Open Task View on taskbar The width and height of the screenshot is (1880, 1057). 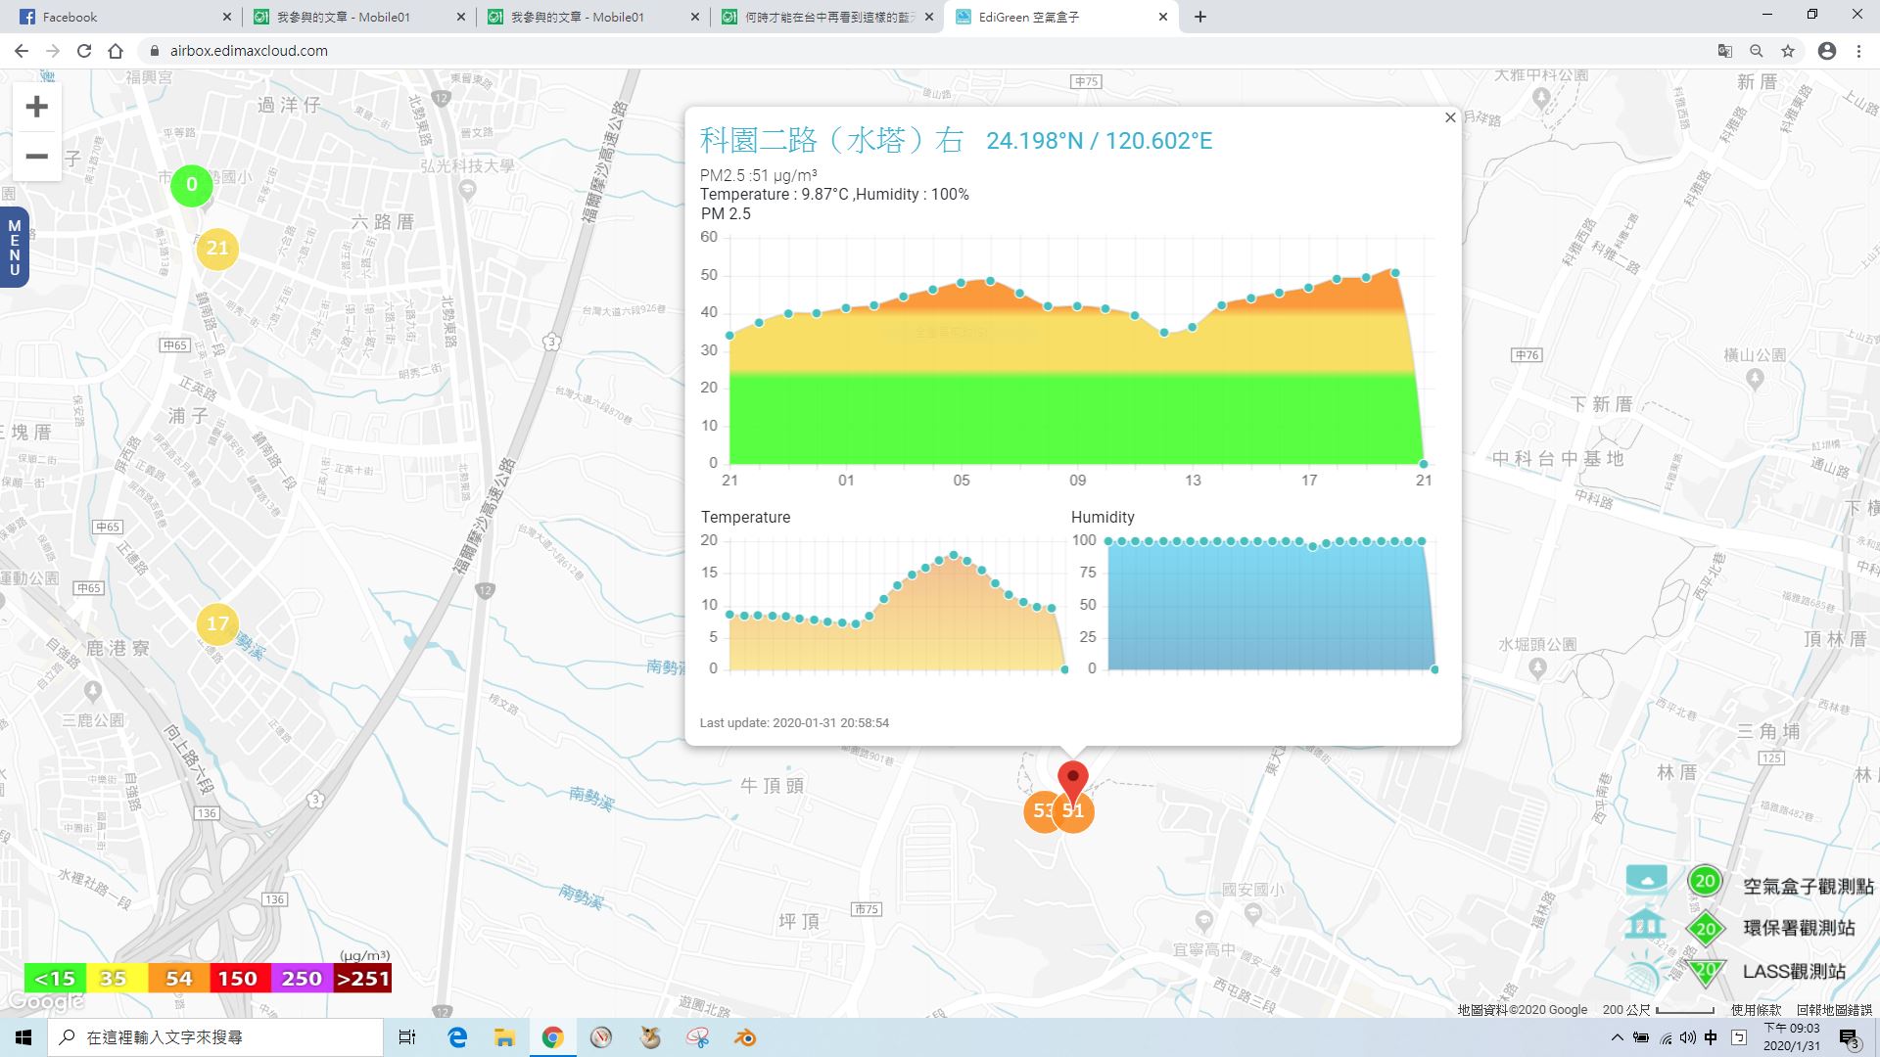(x=407, y=1037)
